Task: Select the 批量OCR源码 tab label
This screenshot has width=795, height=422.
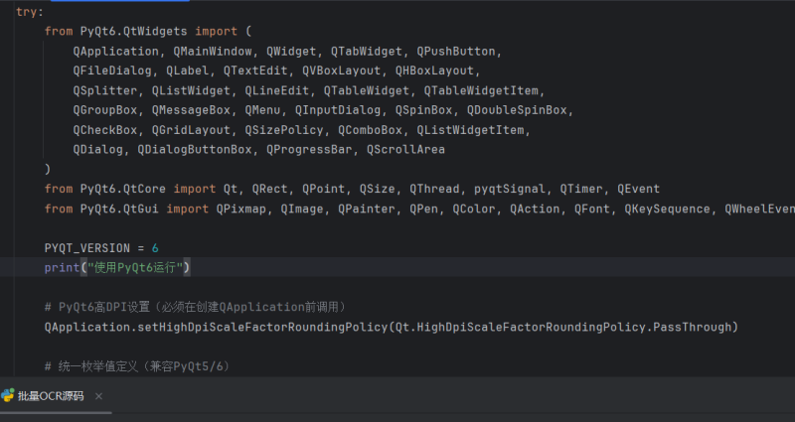Action: tap(50, 395)
